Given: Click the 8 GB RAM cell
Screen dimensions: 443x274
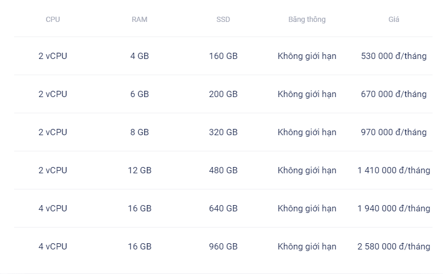Looking at the screenshot, I should (x=140, y=132).
